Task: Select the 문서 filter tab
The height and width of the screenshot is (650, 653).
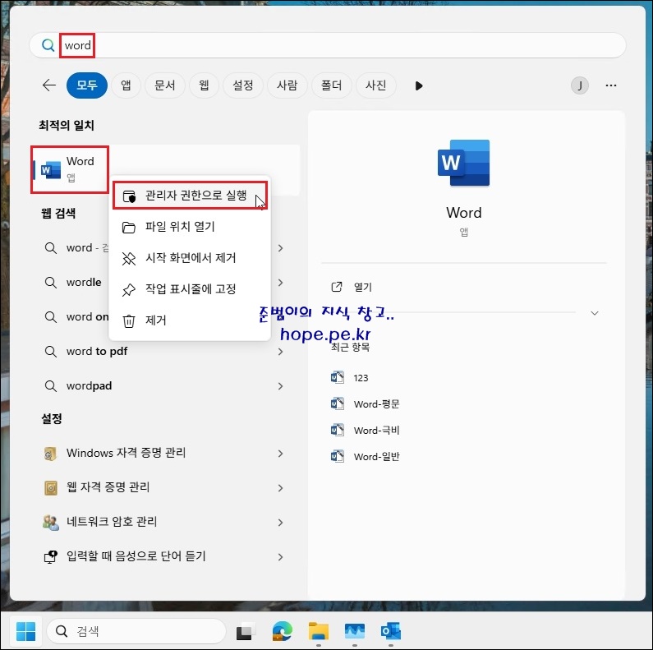Action: [164, 85]
